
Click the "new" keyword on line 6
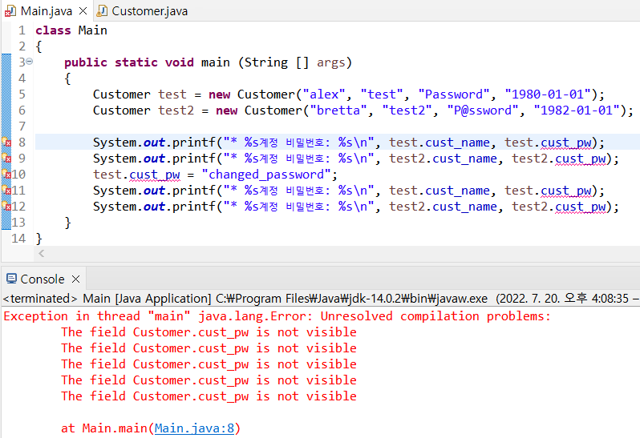point(226,111)
